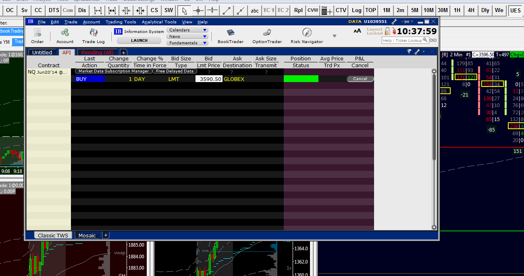This screenshot has height=276, width=524.
Task: Click the order table vertical scrollbar
Action: point(434,149)
